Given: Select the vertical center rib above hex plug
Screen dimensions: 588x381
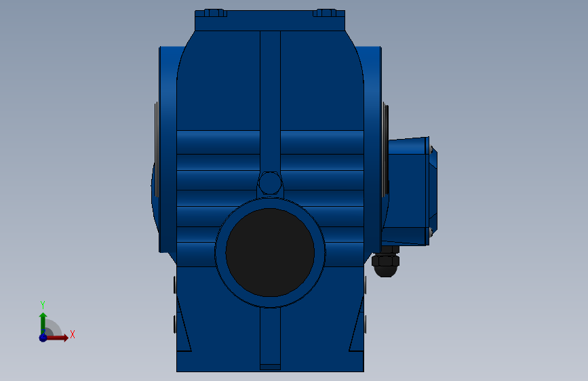Looking at the screenshot, I should 270,101.
